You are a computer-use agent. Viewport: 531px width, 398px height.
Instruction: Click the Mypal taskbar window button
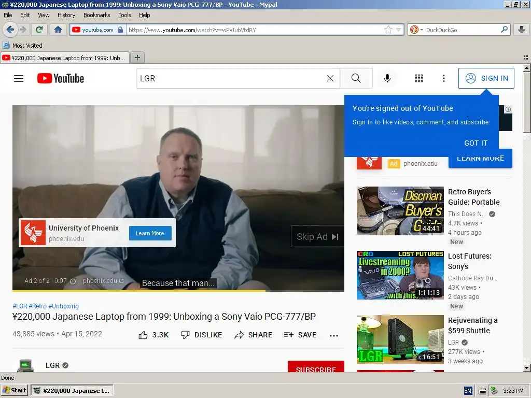(x=72, y=390)
